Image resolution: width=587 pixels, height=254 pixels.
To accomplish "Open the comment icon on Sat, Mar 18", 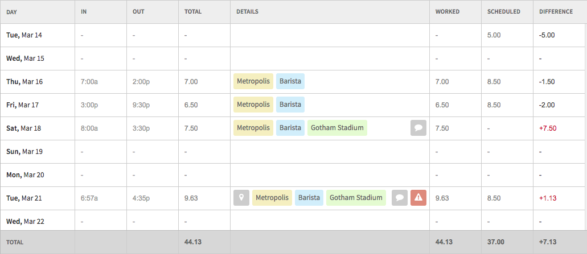I will click(418, 128).
